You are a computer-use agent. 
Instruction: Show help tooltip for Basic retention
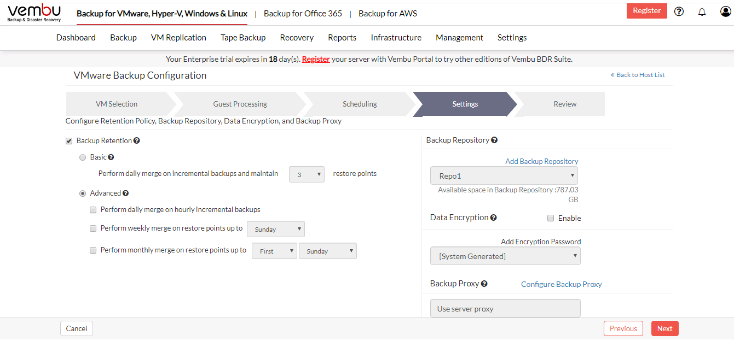(x=111, y=157)
